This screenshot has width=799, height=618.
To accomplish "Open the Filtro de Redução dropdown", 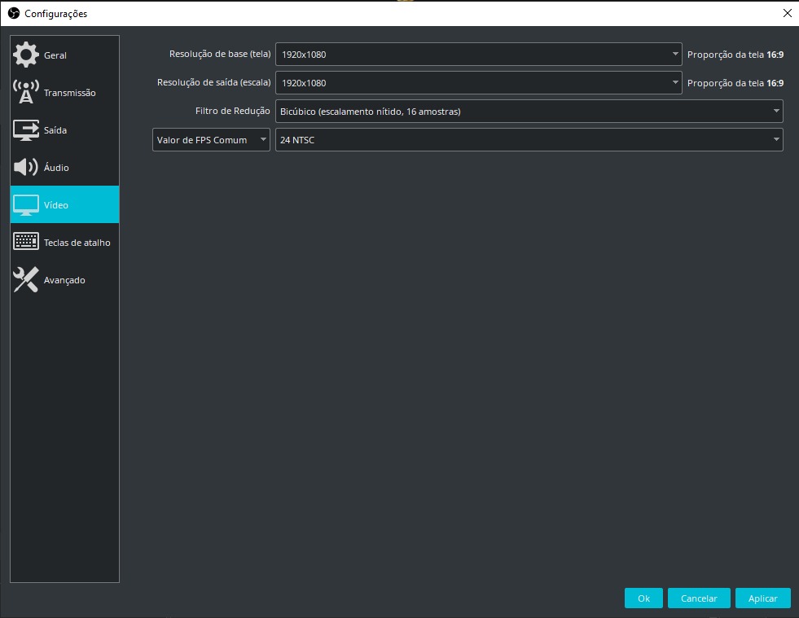I will pyautogui.click(x=529, y=112).
